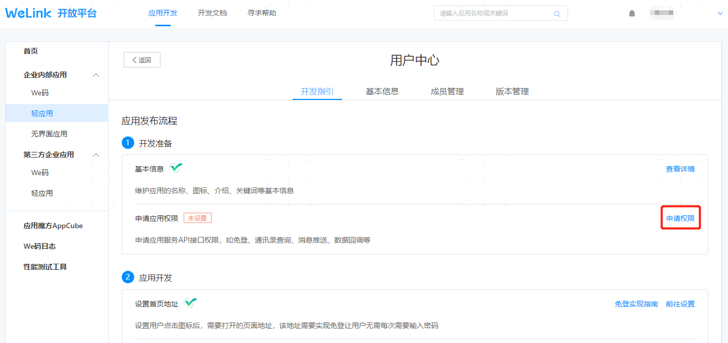Click the 应用发布流程 heading

(149, 121)
